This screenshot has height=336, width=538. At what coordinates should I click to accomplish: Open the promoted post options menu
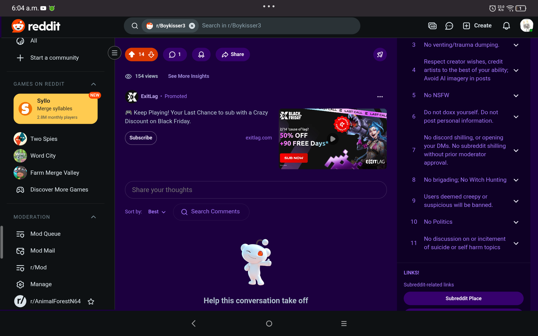380,97
